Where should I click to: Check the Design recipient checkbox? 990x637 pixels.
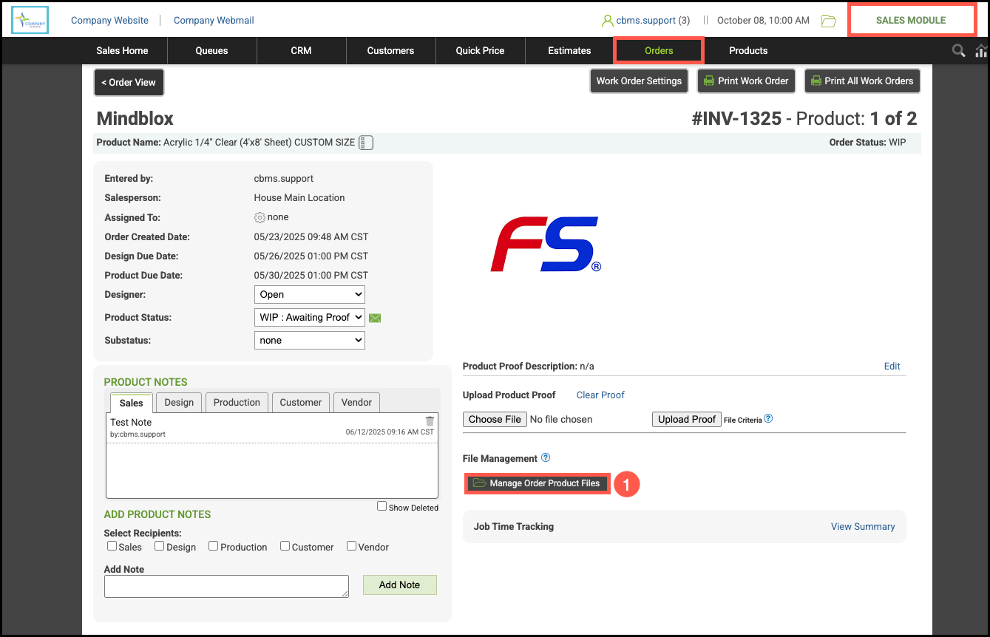[x=160, y=546]
